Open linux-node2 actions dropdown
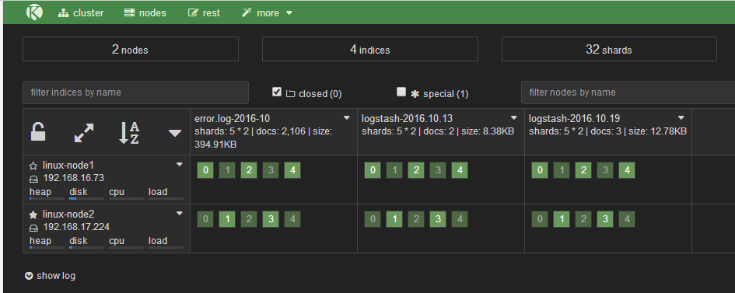 pos(179,214)
